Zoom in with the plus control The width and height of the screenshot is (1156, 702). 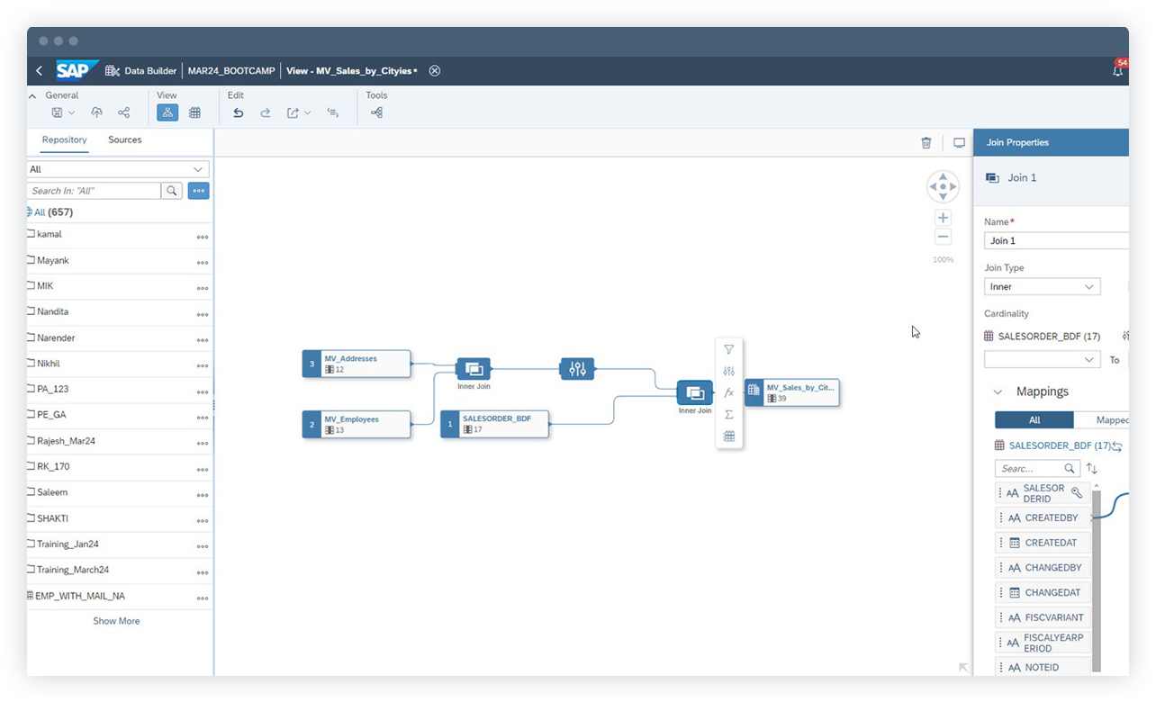[943, 217]
